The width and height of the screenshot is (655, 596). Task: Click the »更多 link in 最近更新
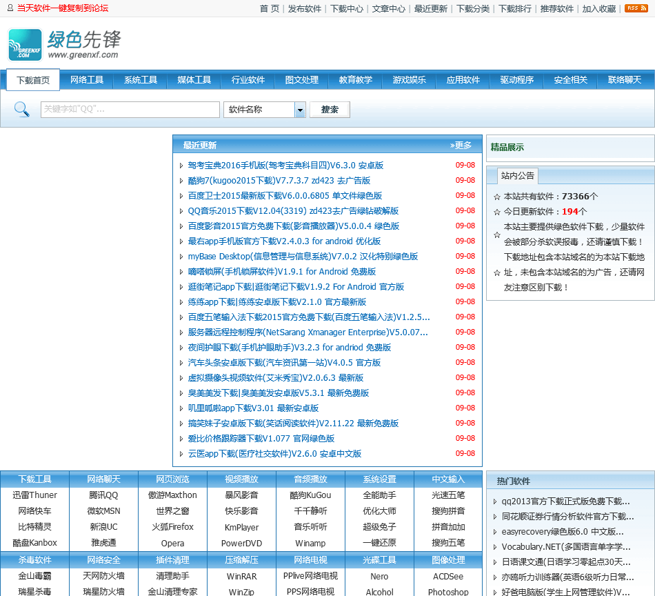pyautogui.click(x=461, y=145)
